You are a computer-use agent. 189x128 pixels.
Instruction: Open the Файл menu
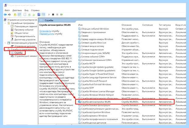pos(7,10)
